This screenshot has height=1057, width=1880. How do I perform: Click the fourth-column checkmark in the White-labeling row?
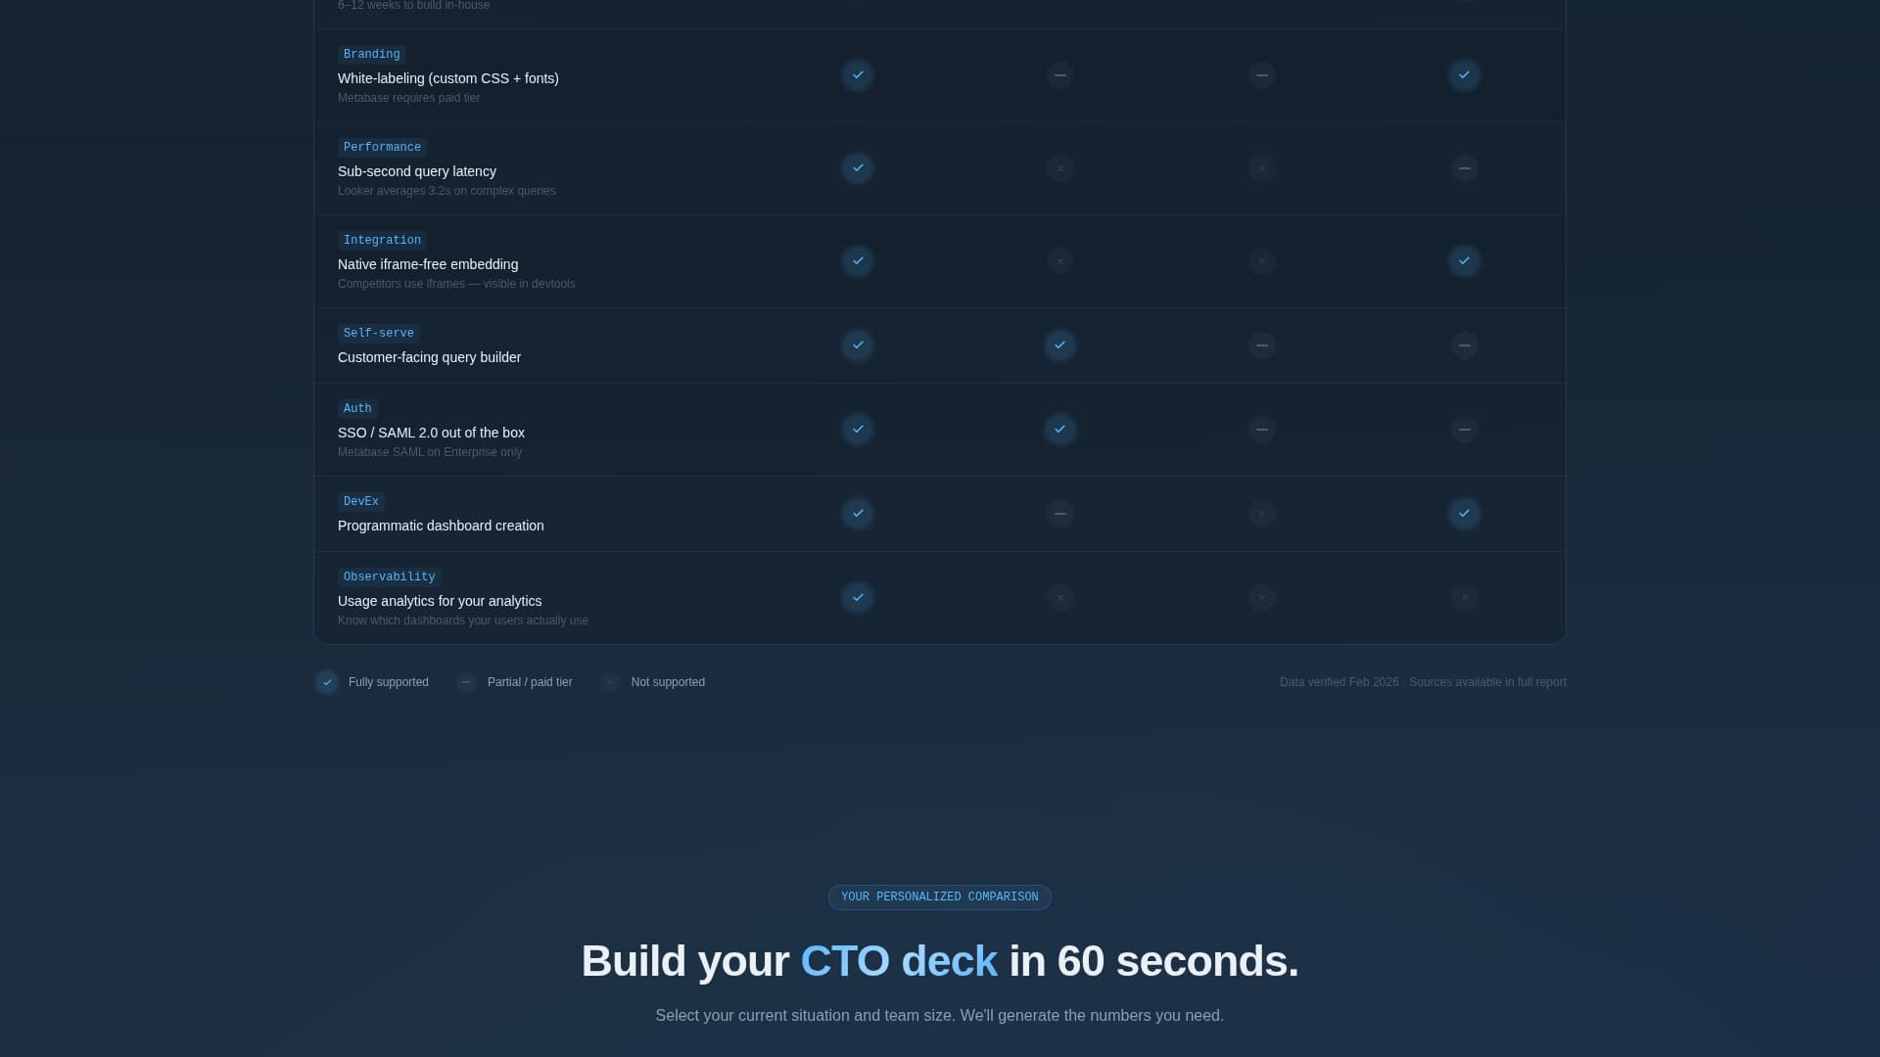1464,75
